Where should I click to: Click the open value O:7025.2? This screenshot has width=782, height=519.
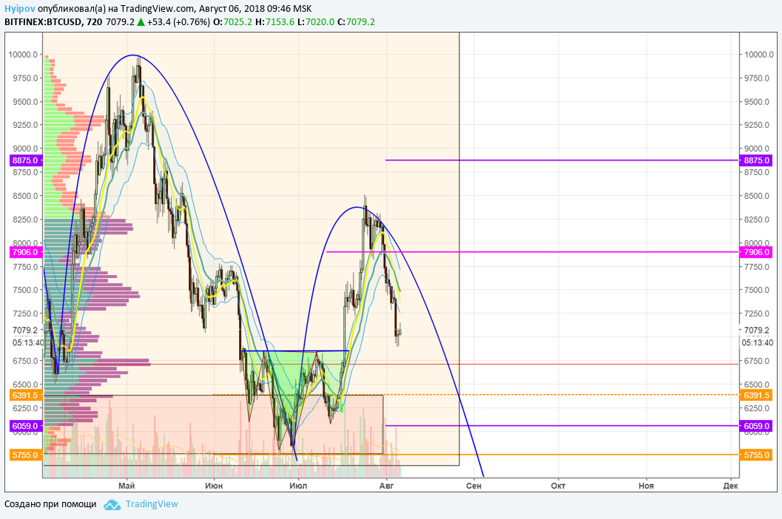tap(232, 22)
